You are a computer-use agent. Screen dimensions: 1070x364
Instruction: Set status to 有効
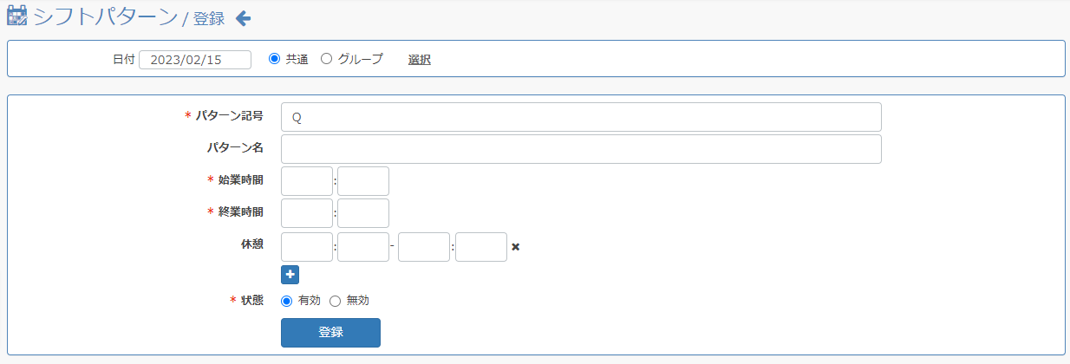click(287, 301)
